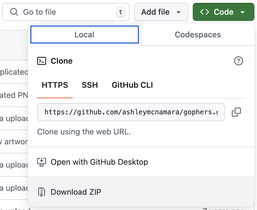Copy the clone URL with the copy icon

[236, 112]
